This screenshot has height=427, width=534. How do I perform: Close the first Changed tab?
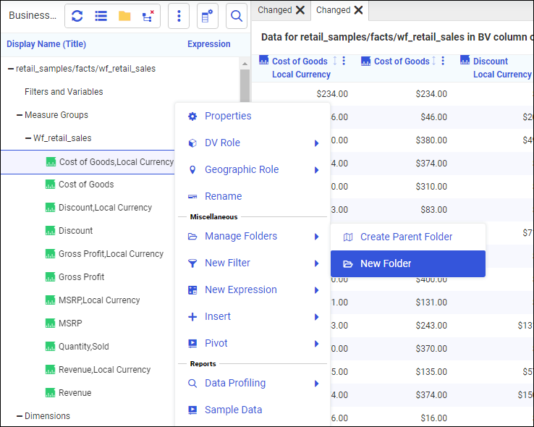point(300,10)
